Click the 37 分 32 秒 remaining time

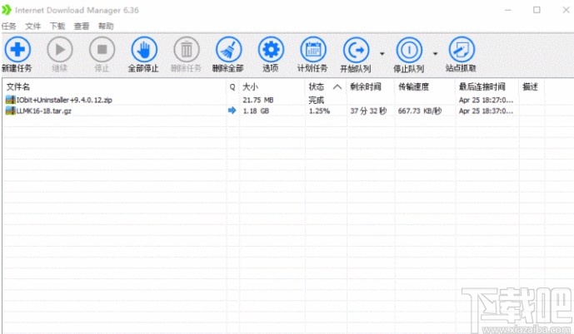pyautogui.click(x=368, y=111)
